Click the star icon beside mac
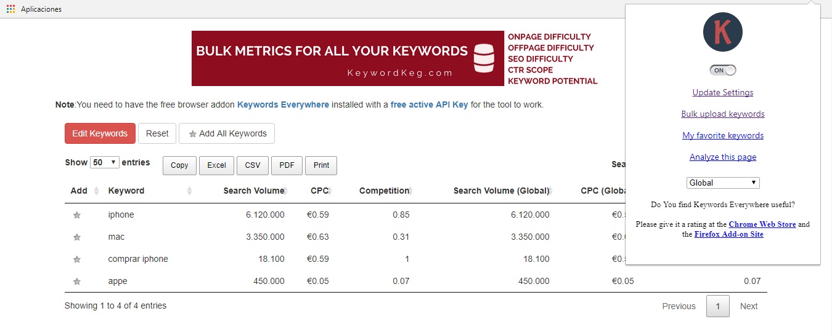Viewport: 832px width, 335px height. (77, 237)
